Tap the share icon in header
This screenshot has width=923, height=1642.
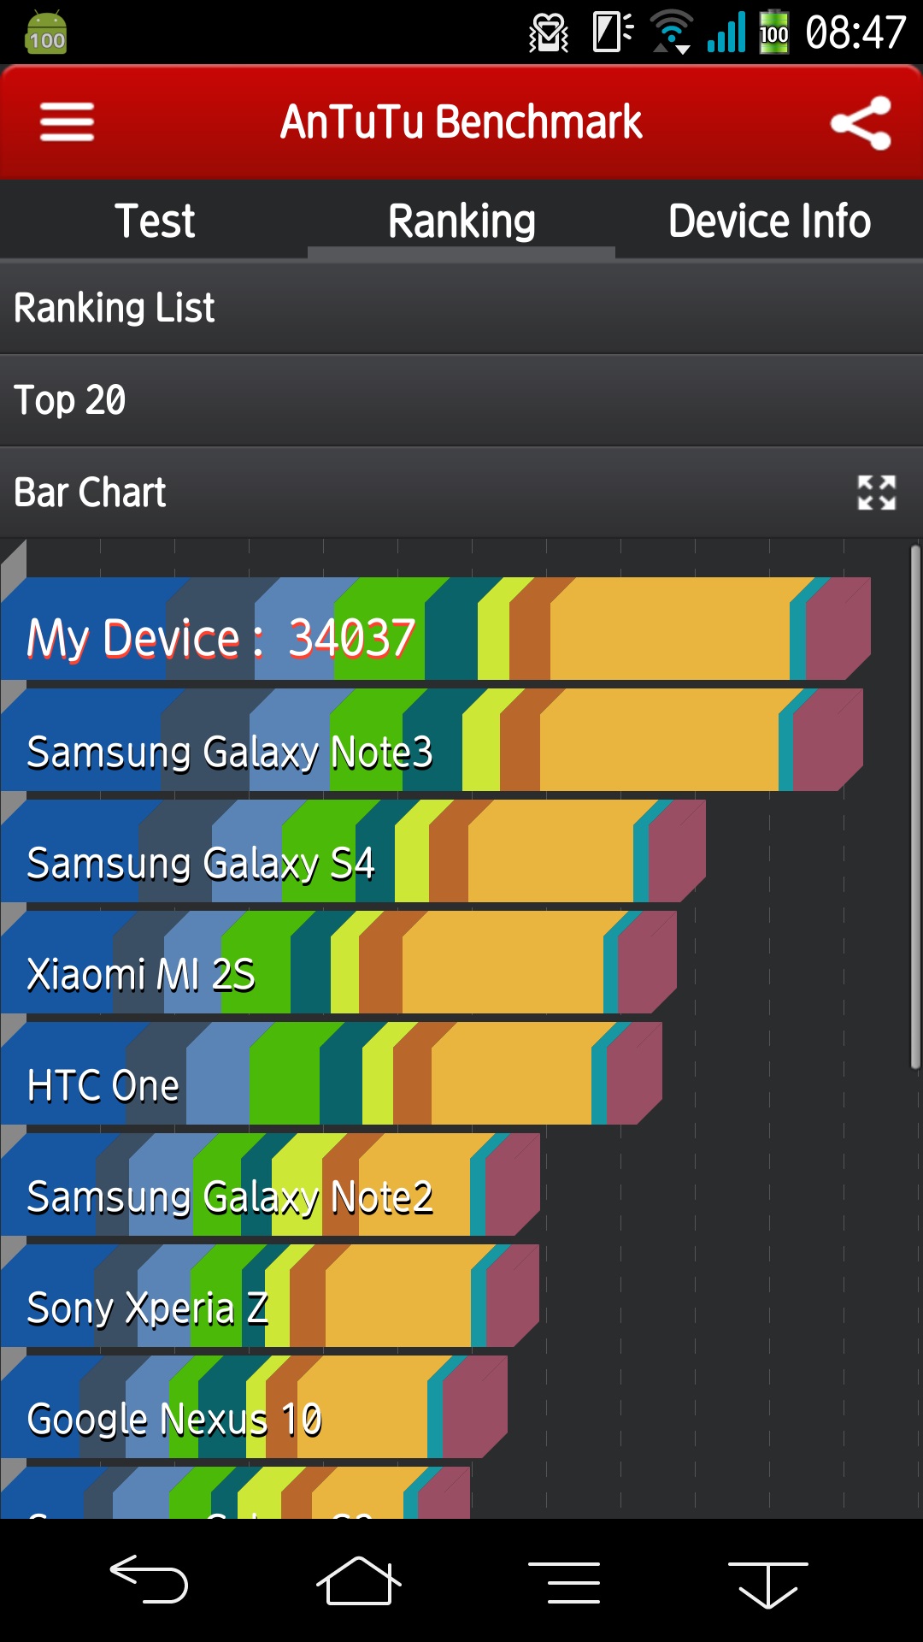861,123
